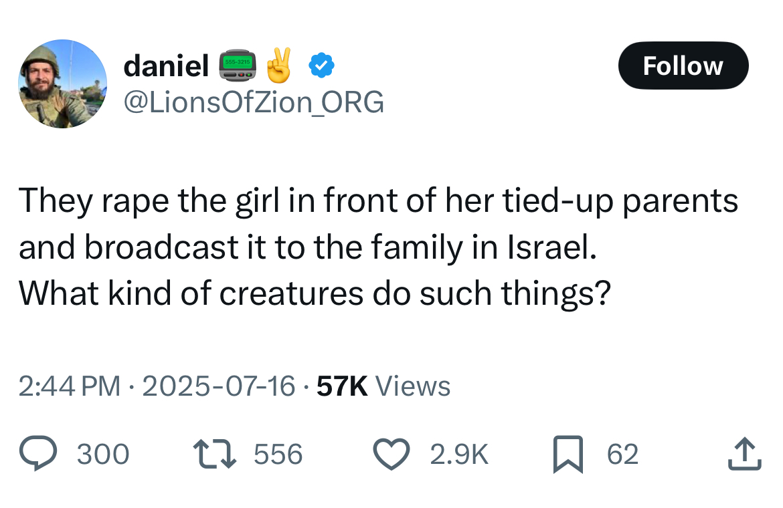Open the share upload arrow icon
Image resolution: width=783 pixels, height=508 pixels.
pos(745,453)
